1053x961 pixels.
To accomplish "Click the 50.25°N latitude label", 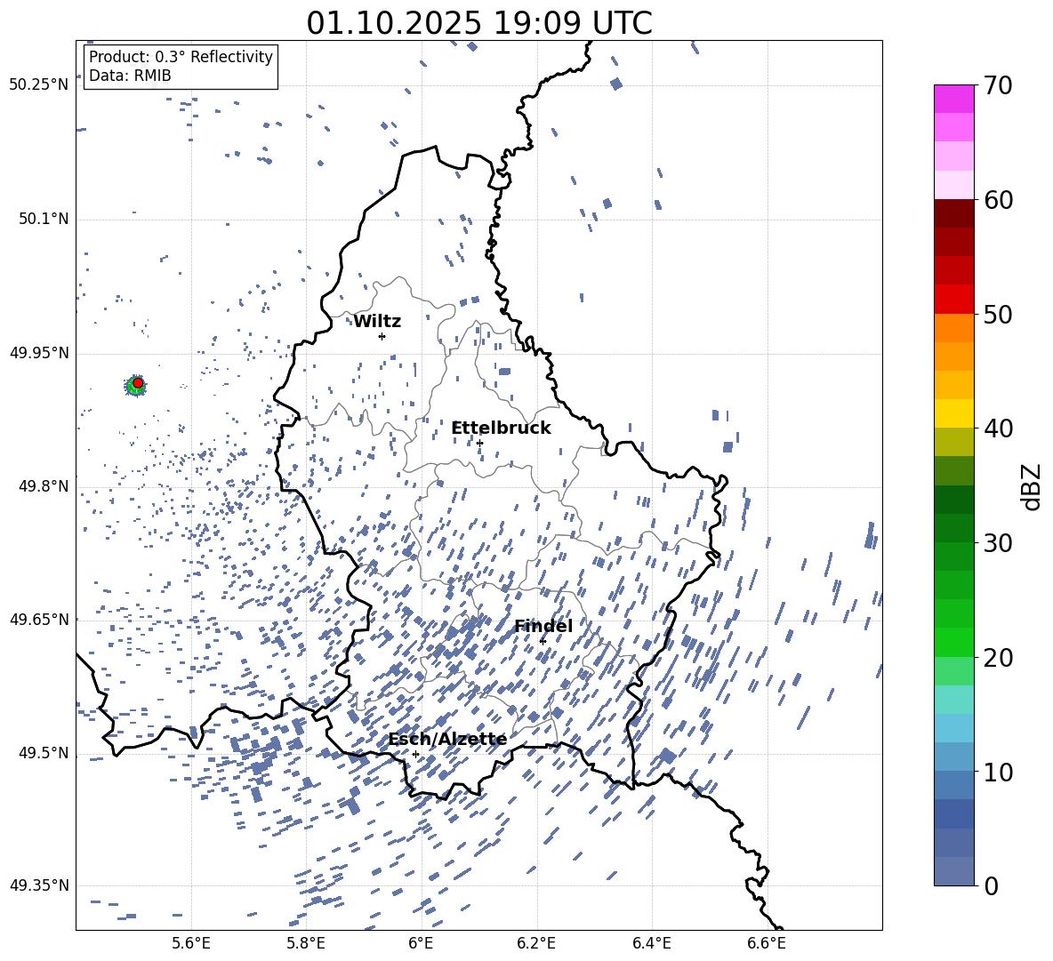I will (39, 85).
